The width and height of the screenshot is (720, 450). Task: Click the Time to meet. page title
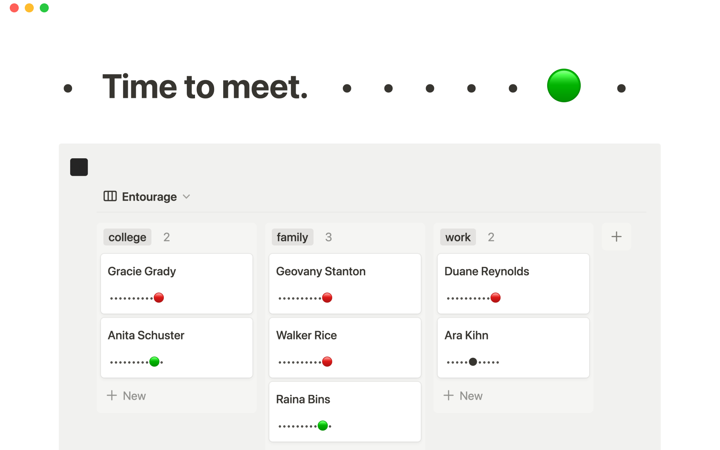205,87
